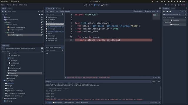The width and height of the screenshot is (188, 105).
Task: Clear the output log
Action: click(158, 82)
